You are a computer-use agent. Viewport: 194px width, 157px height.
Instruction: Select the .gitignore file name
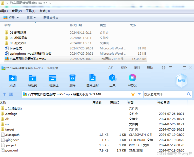(x=12, y=140)
